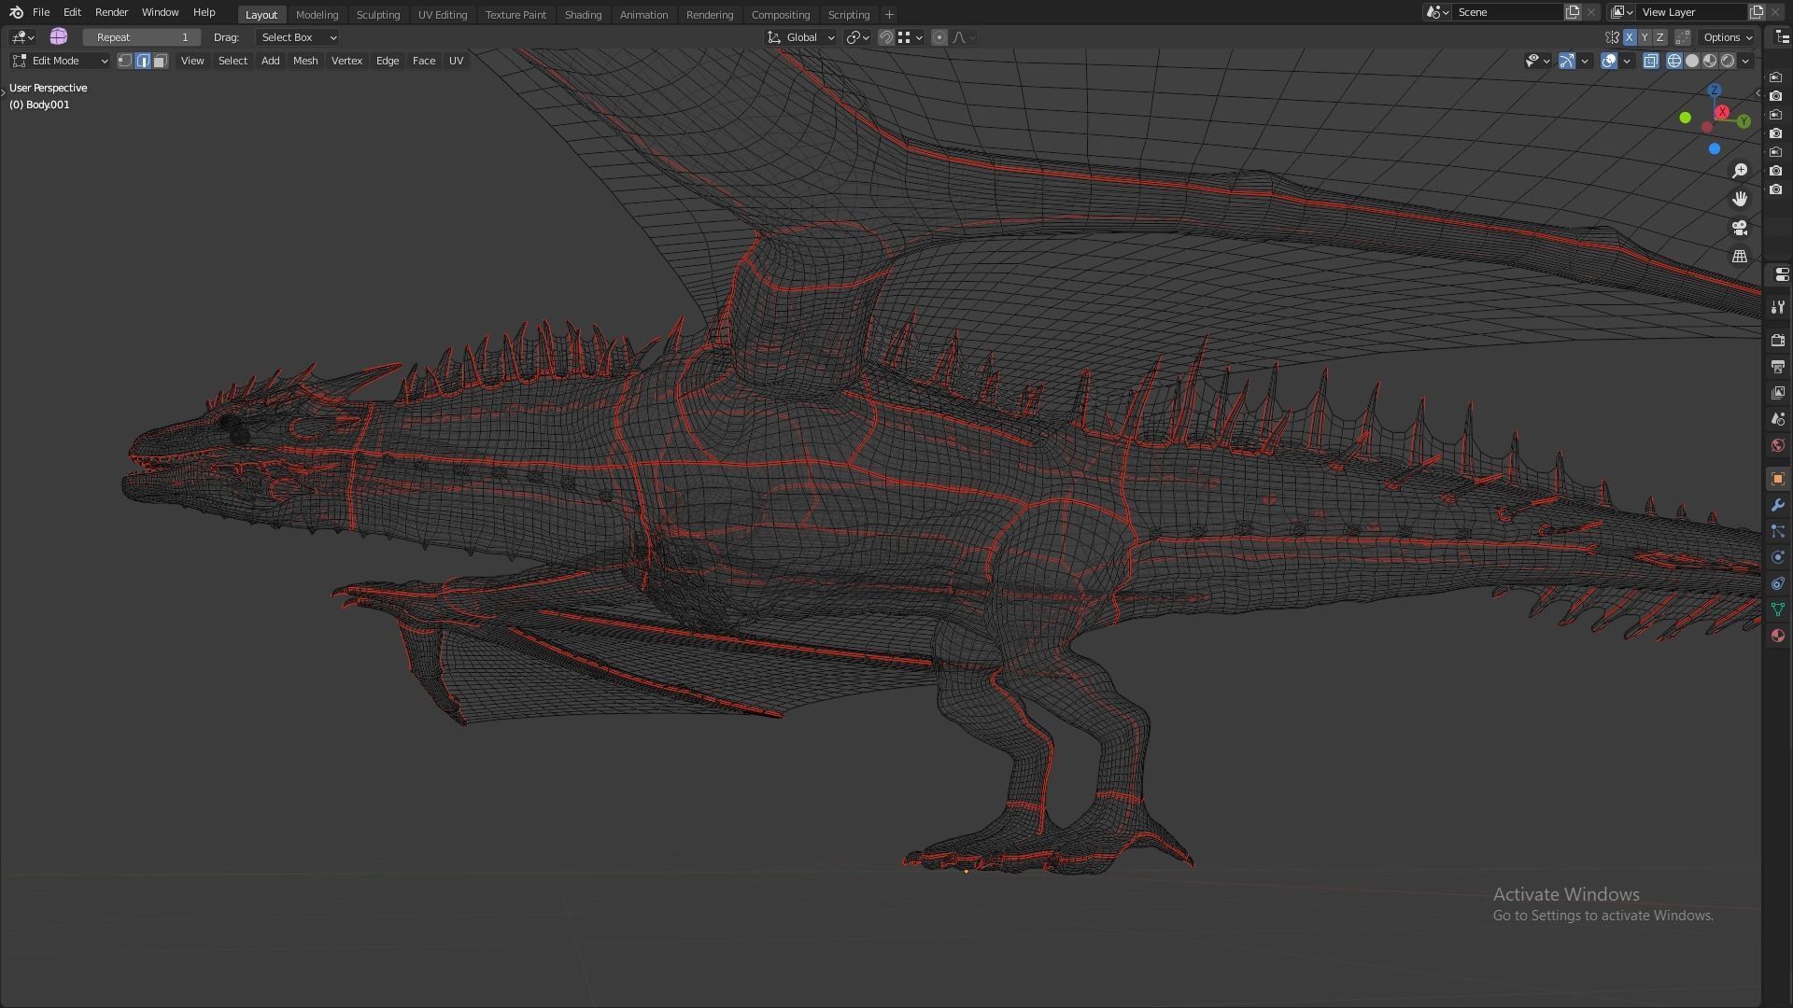Screen dimensions: 1793x1008
Task: Open the viewport visibility selectability dropdown
Action: click(1537, 61)
